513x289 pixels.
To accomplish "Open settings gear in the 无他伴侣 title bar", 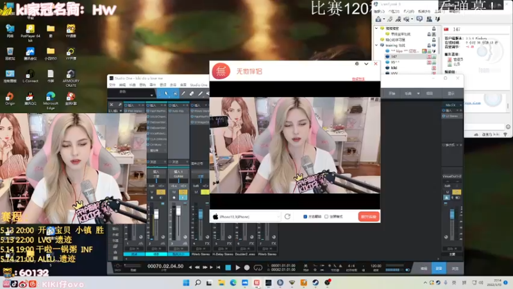I will (x=357, y=64).
